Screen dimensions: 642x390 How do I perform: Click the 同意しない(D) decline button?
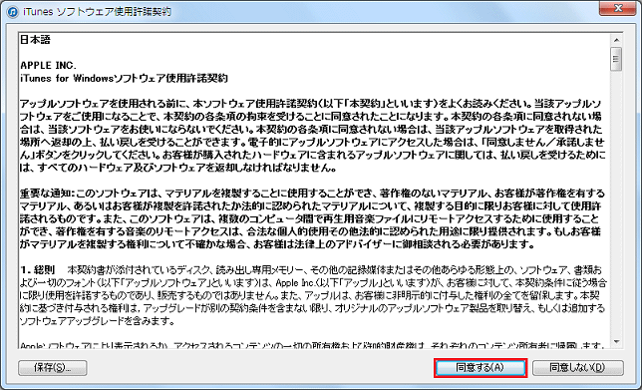(578, 367)
